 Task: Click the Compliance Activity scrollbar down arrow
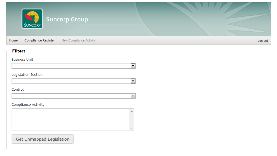132,128
